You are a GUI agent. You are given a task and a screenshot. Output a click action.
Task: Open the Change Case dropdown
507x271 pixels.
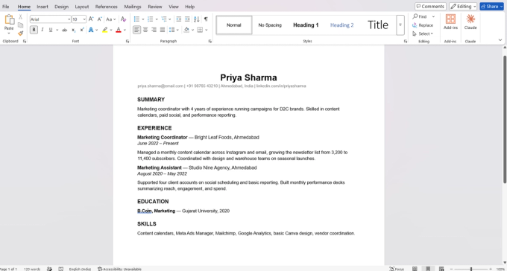111,19
